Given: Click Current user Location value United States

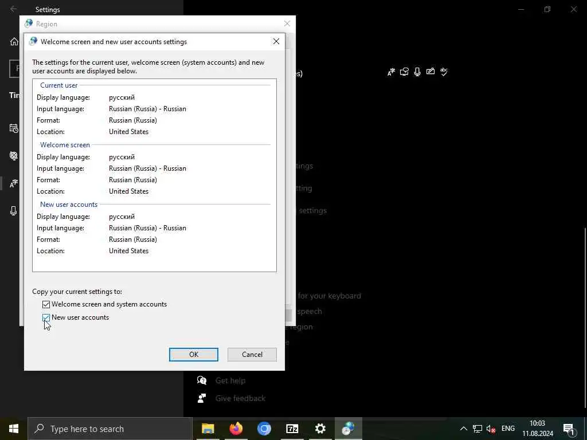Looking at the screenshot, I should tap(129, 132).
